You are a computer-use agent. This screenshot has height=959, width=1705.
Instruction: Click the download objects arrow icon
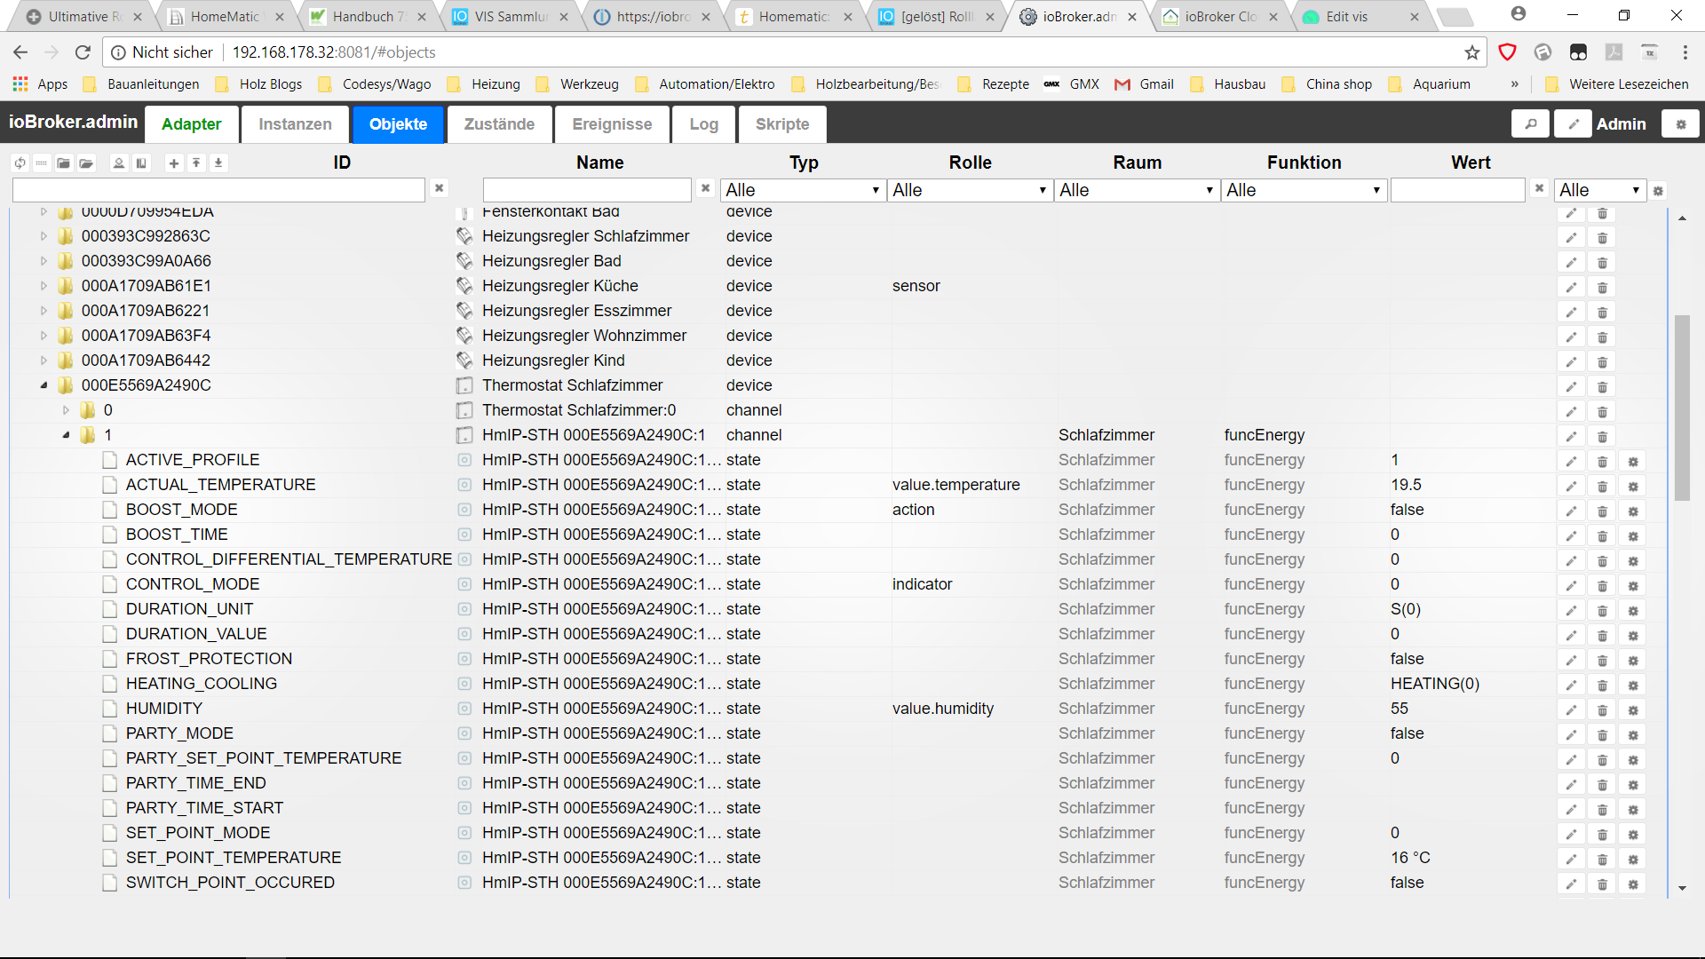click(x=218, y=163)
